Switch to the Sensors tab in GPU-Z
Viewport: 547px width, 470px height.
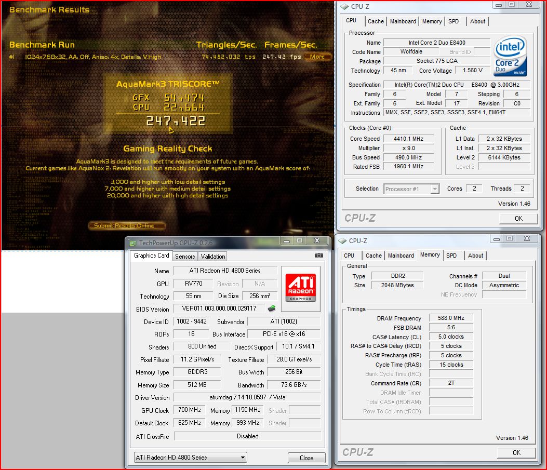click(x=185, y=256)
